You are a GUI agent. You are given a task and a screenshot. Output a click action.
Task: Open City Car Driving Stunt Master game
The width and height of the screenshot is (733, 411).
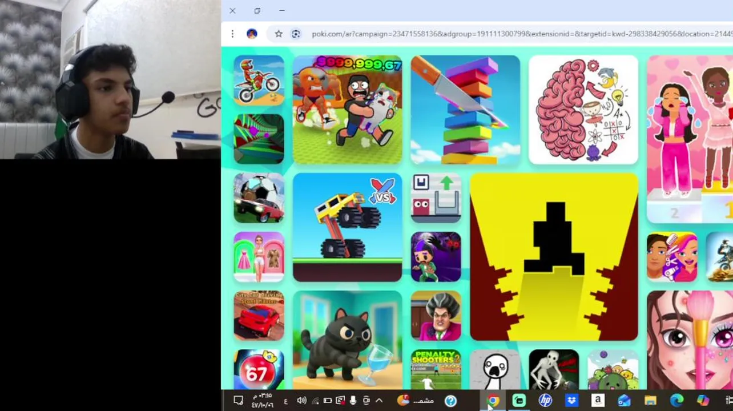pos(259,316)
